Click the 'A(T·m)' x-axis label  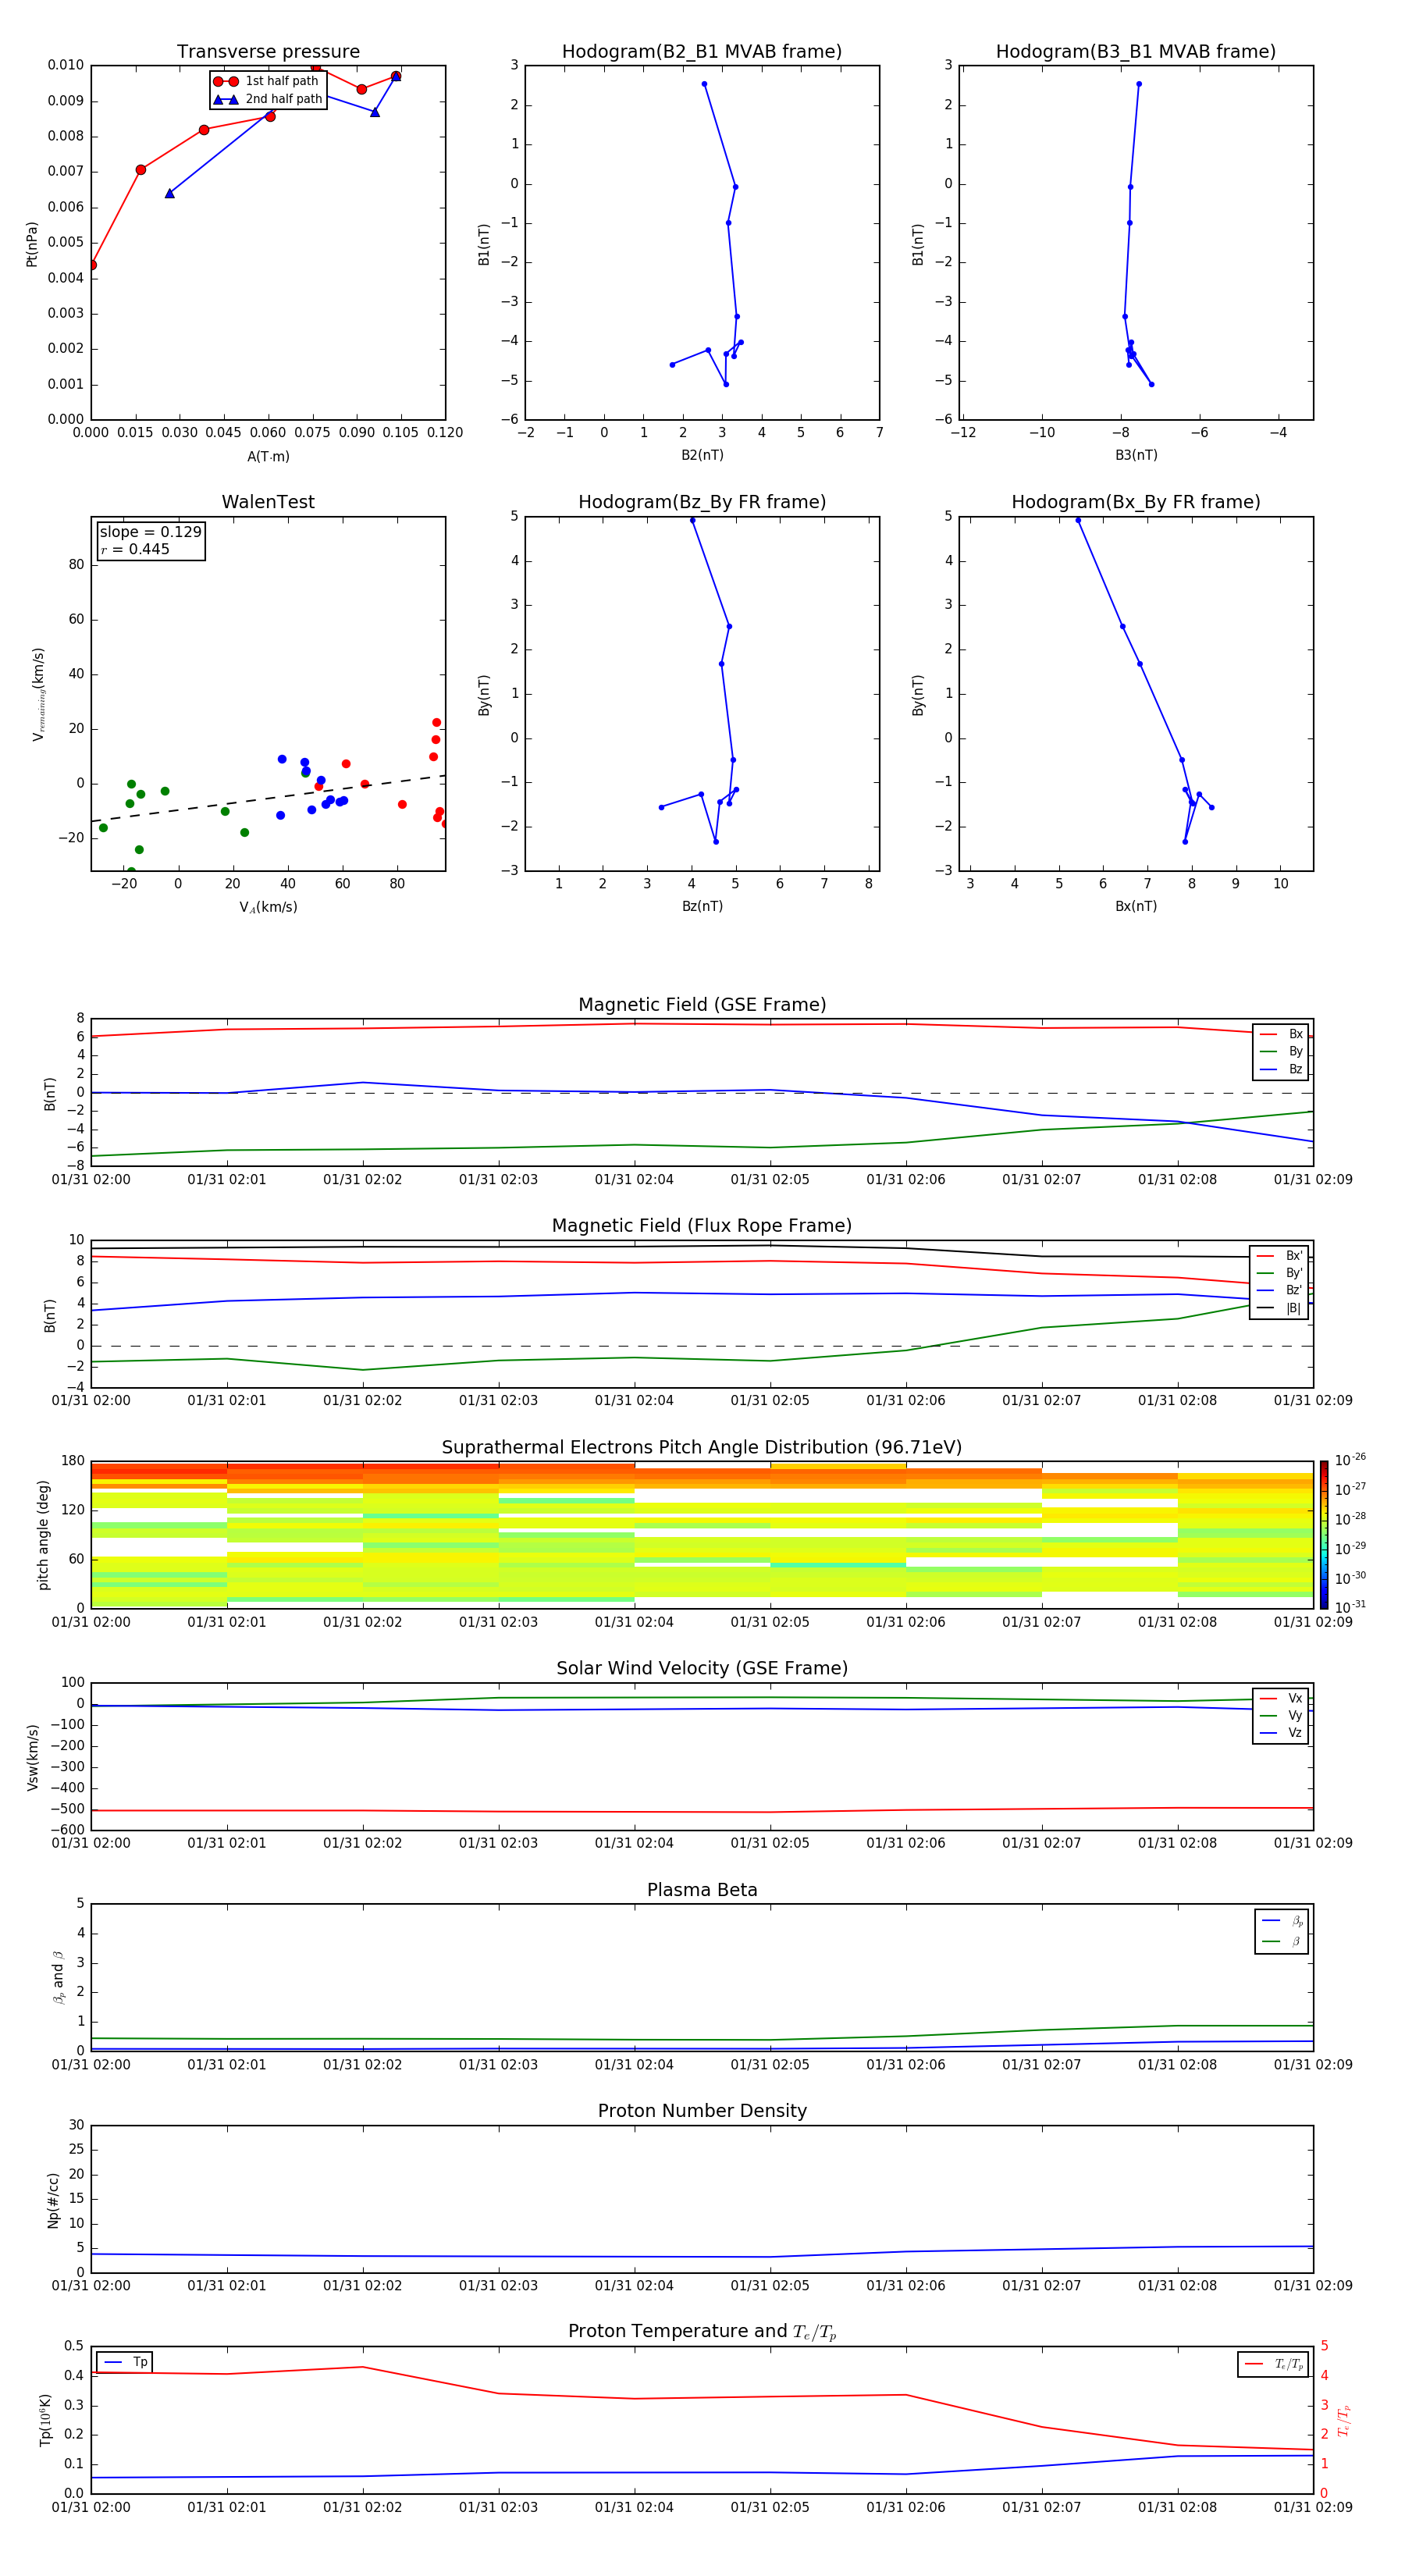pyautogui.click(x=268, y=456)
